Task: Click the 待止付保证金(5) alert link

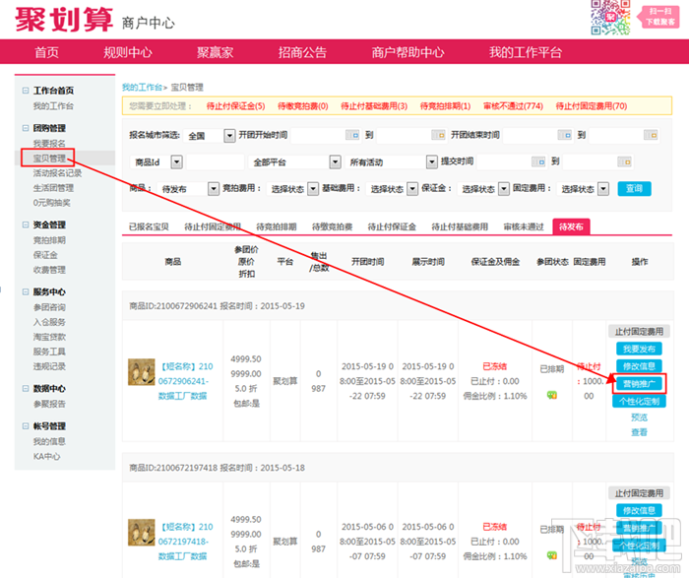Action: pyautogui.click(x=235, y=106)
